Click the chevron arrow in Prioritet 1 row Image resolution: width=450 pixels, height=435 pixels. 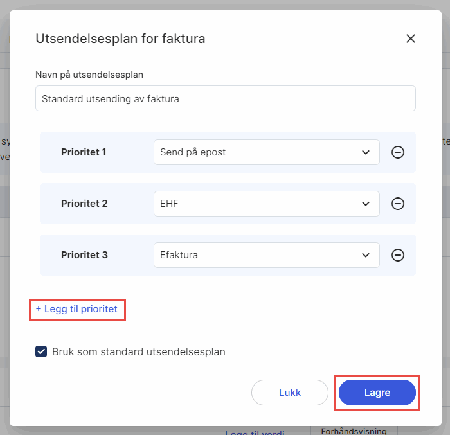pos(366,152)
